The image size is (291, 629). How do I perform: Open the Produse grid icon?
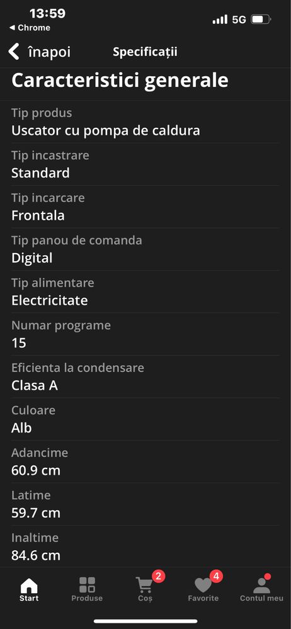87,585
